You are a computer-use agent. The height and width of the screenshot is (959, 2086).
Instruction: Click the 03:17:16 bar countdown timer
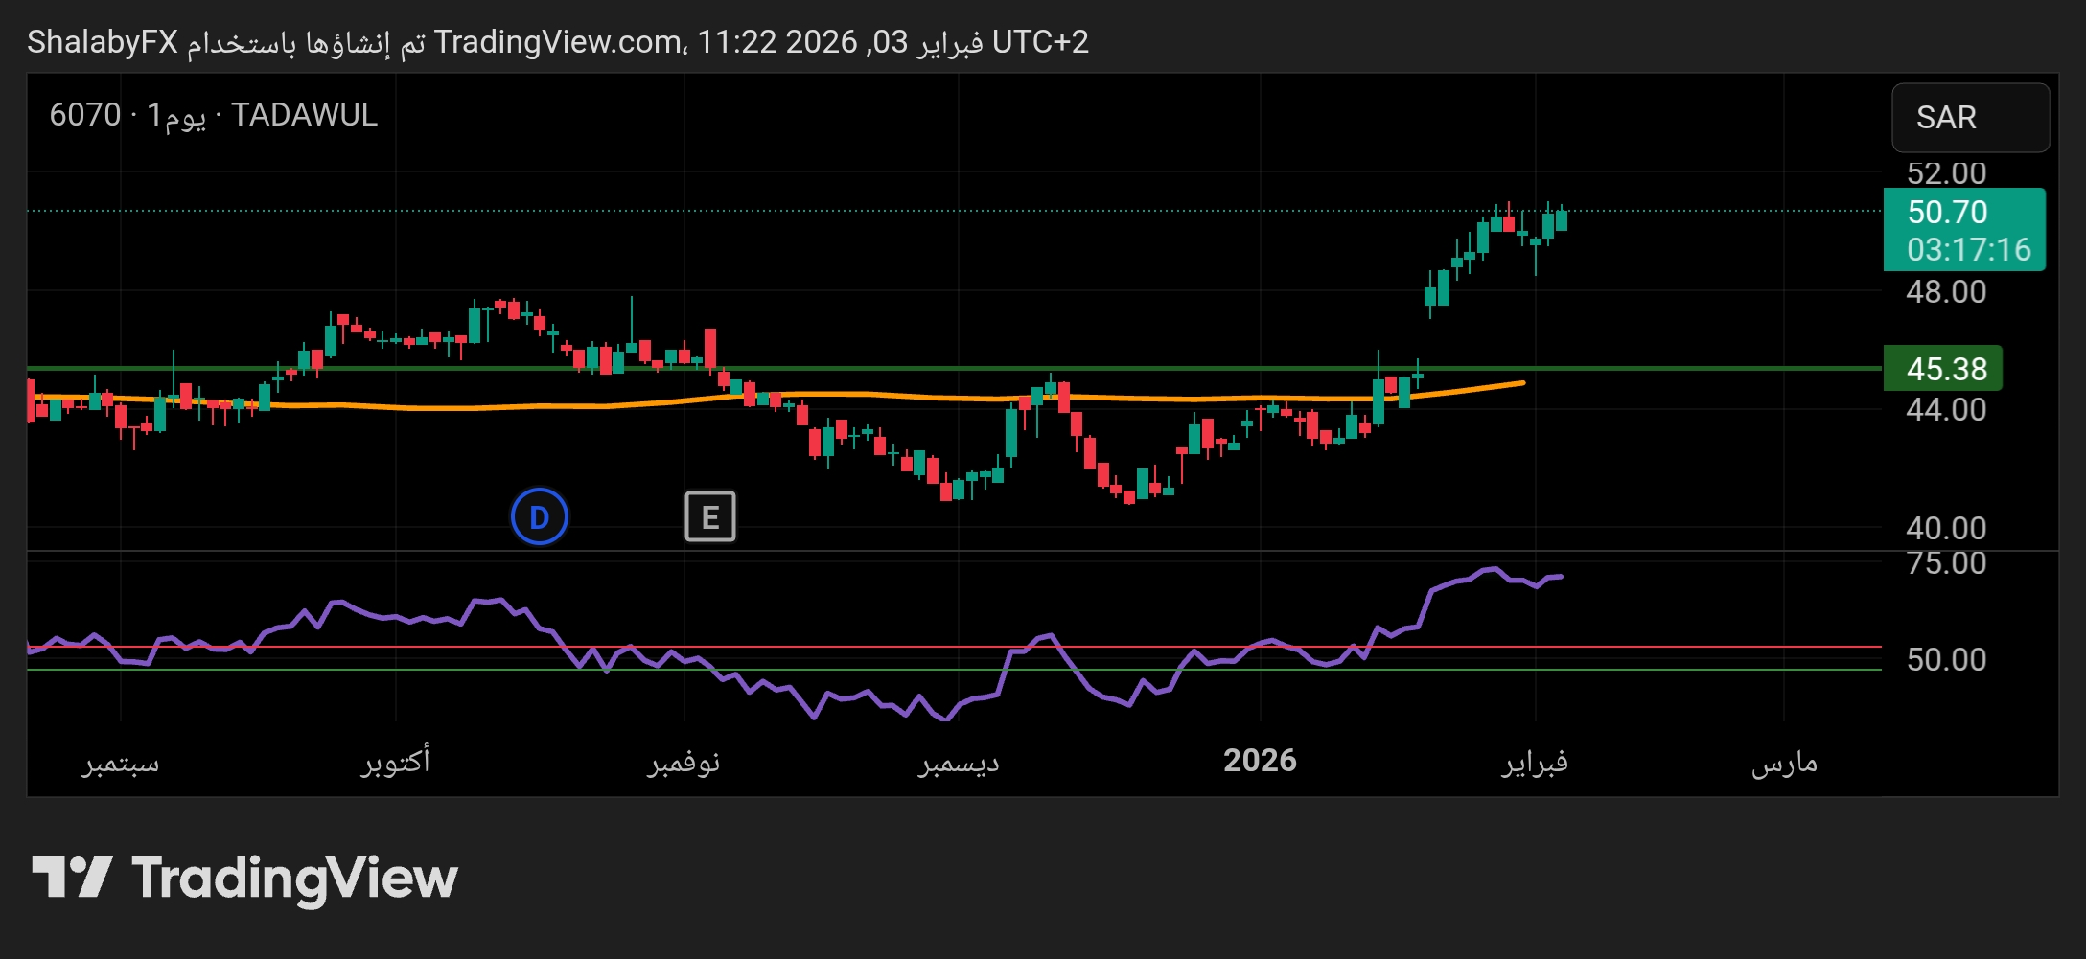[1968, 250]
